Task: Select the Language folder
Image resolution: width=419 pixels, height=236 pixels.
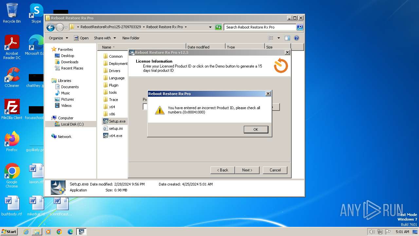Action: (114, 78)
